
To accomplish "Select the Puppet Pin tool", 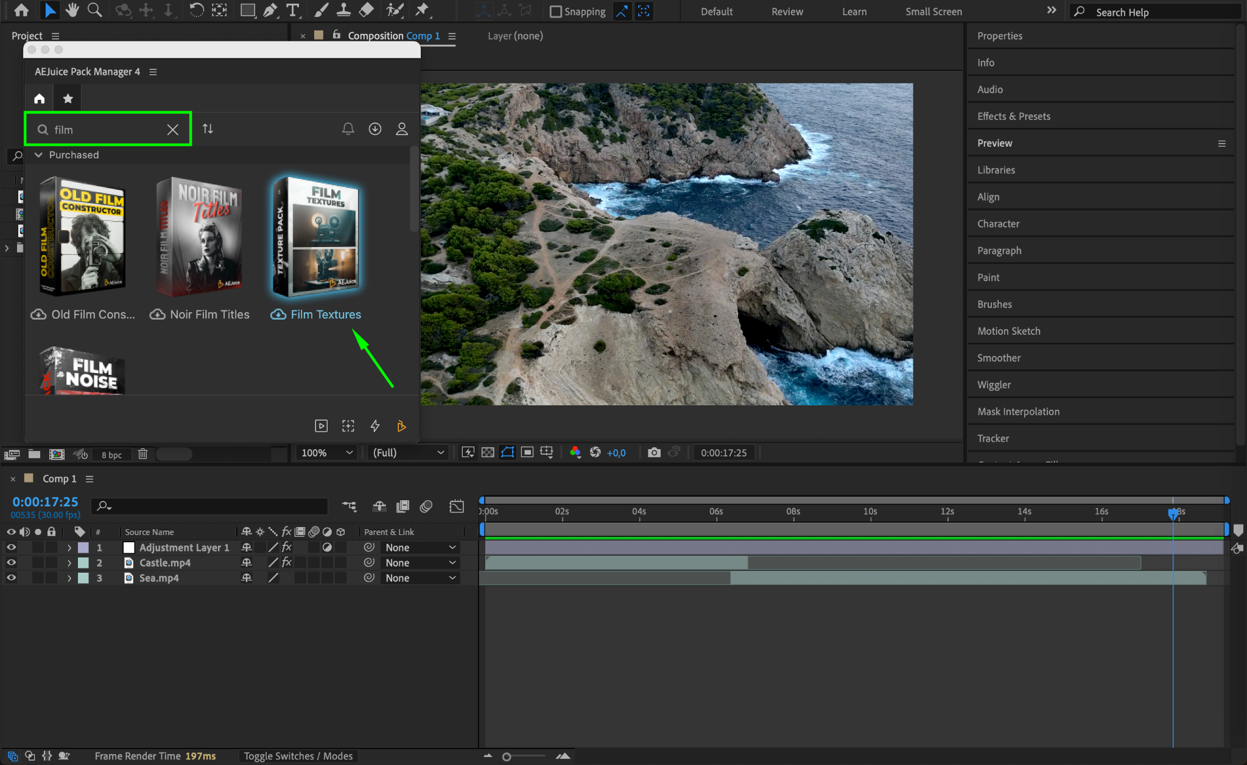I will (421, 10).
